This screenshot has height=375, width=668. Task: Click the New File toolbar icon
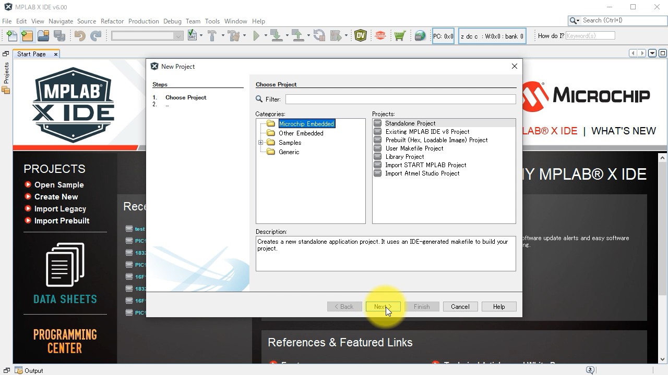click(x=11, y=35)
